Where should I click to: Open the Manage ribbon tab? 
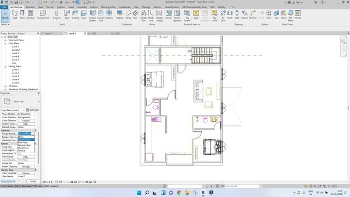click(x=146, y=7)
